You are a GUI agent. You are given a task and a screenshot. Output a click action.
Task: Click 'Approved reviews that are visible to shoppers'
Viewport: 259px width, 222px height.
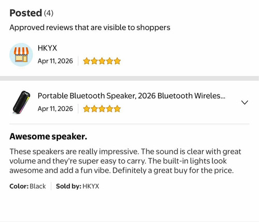90,27
